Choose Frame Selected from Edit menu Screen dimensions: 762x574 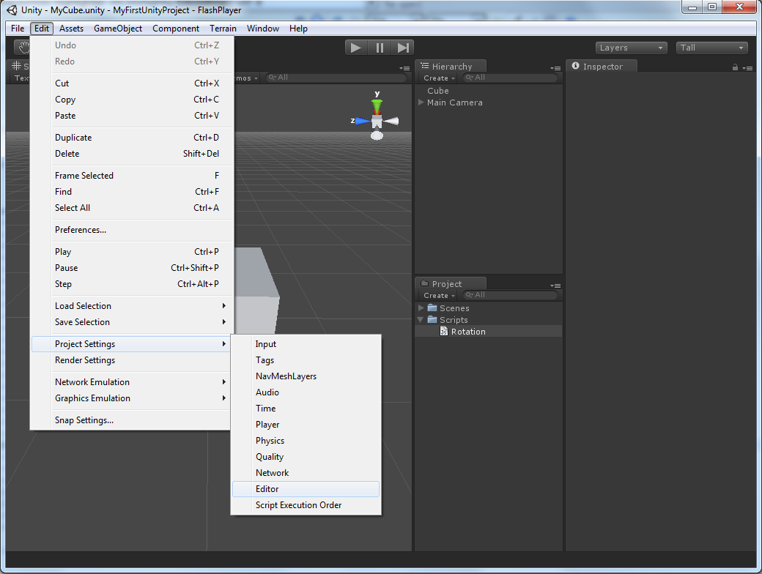pyautogui.click(x=133, y=175)
